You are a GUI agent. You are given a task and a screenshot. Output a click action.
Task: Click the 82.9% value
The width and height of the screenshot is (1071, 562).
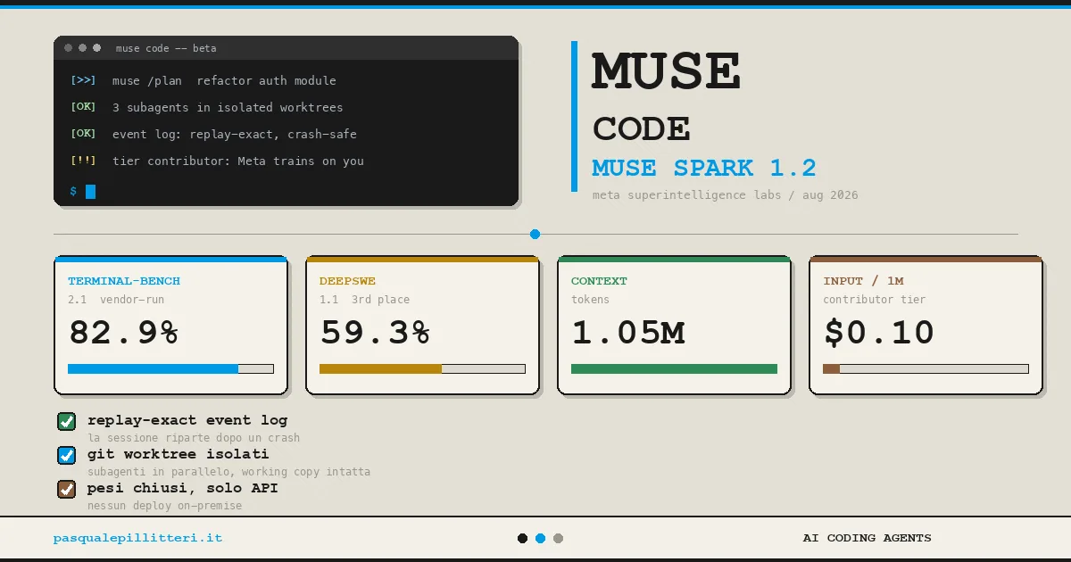[x=123, y=333]
